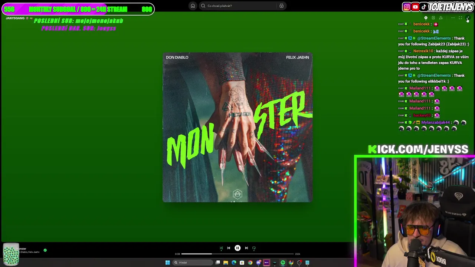Screen dimensions: 475x267
Task: Click the Instagram logo in the overlay
Action: click(407, 7)
